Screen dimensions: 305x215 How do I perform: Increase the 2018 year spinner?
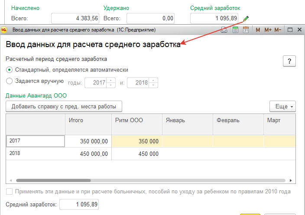point(153,80)
